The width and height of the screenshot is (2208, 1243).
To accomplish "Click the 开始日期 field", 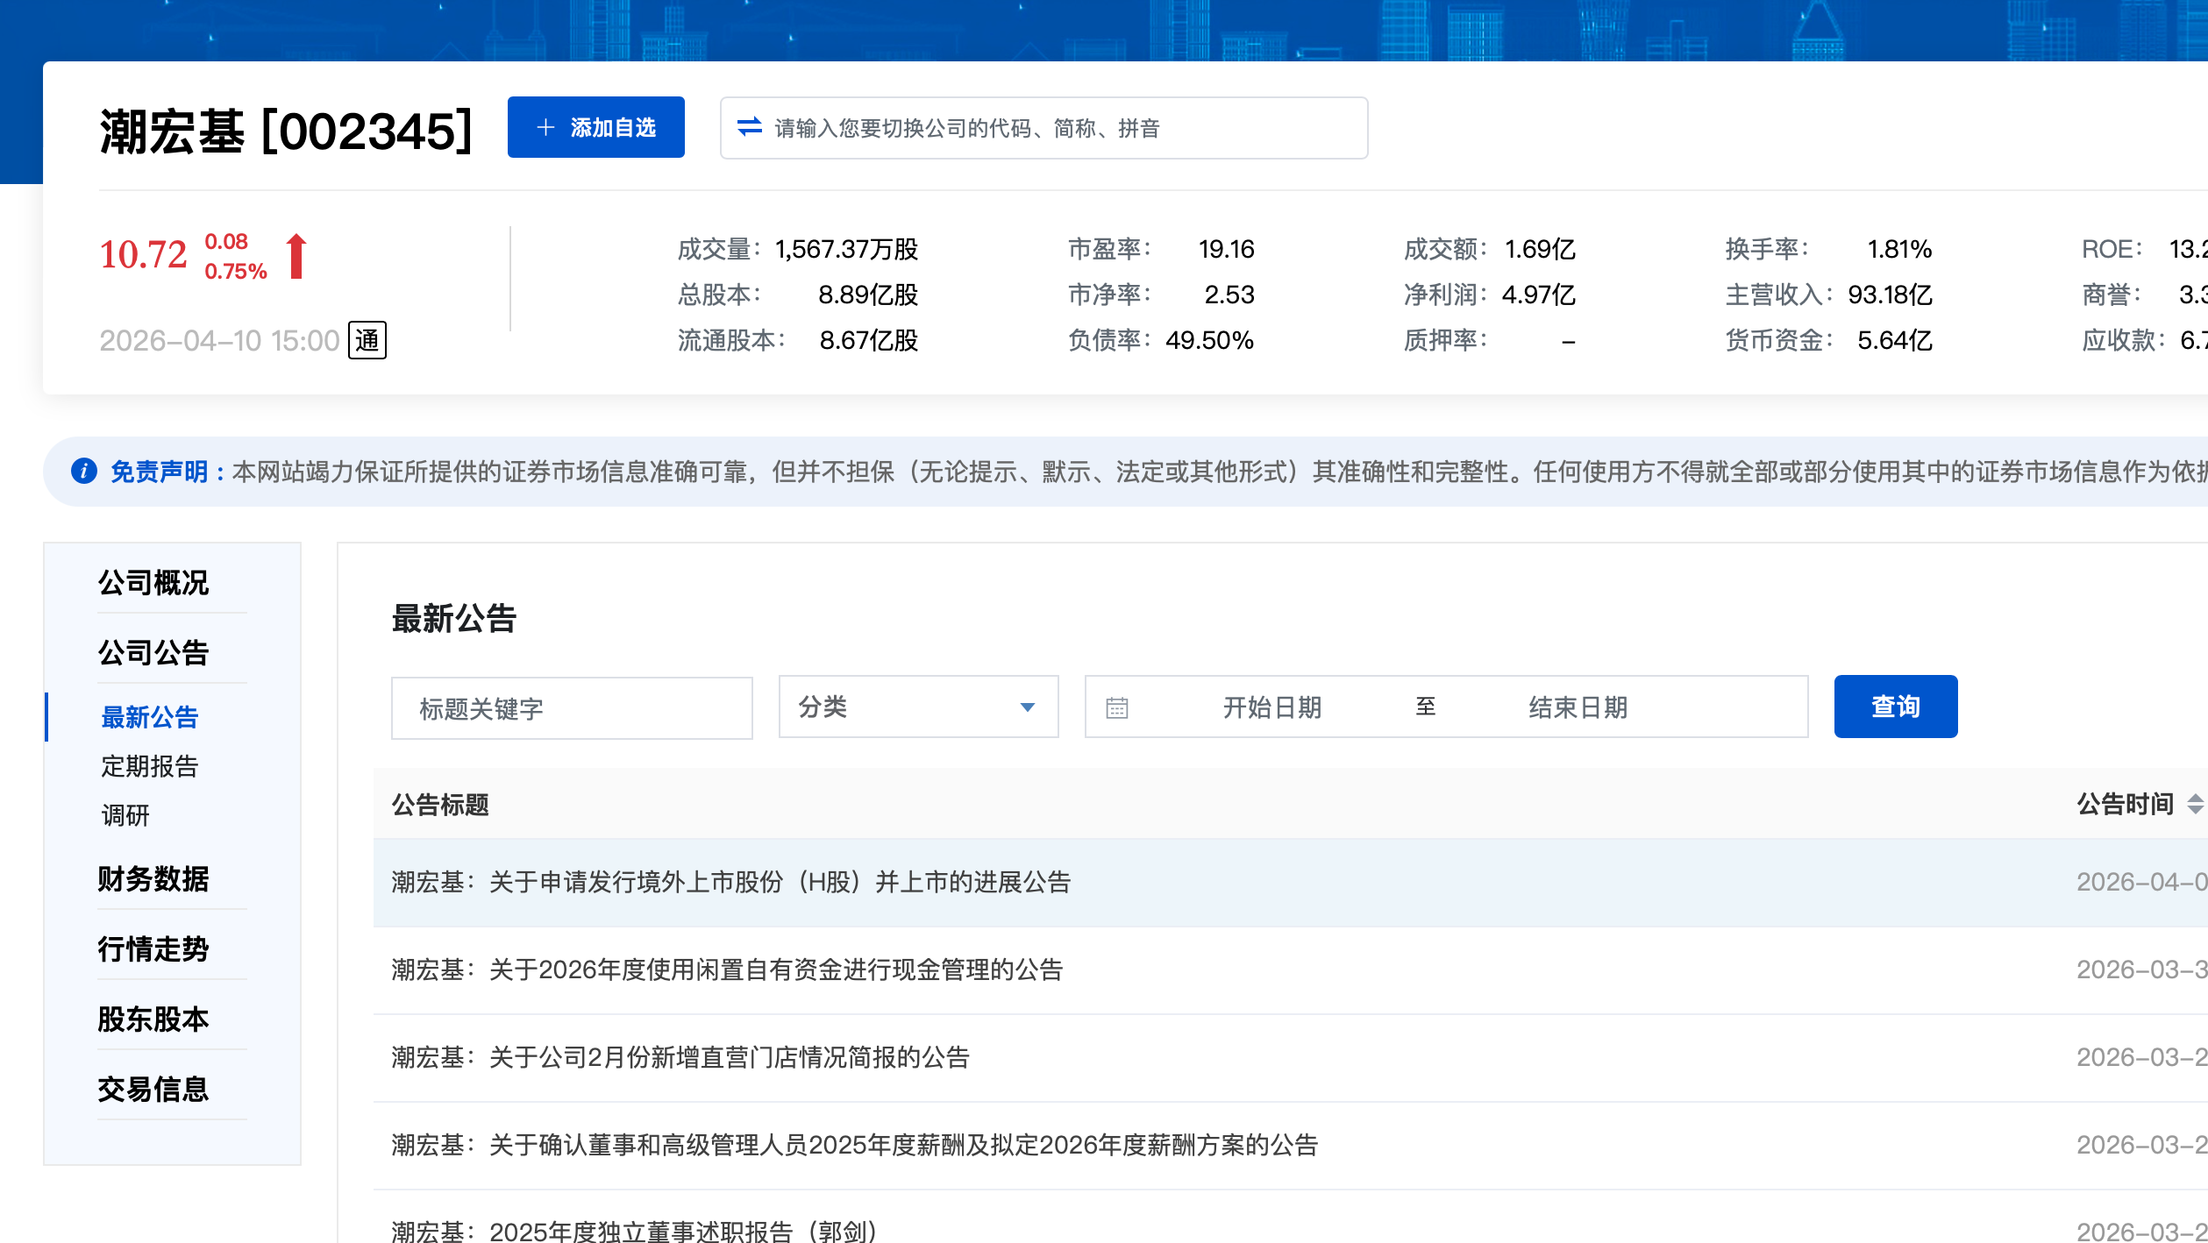I will click(x=1271, y=707).
